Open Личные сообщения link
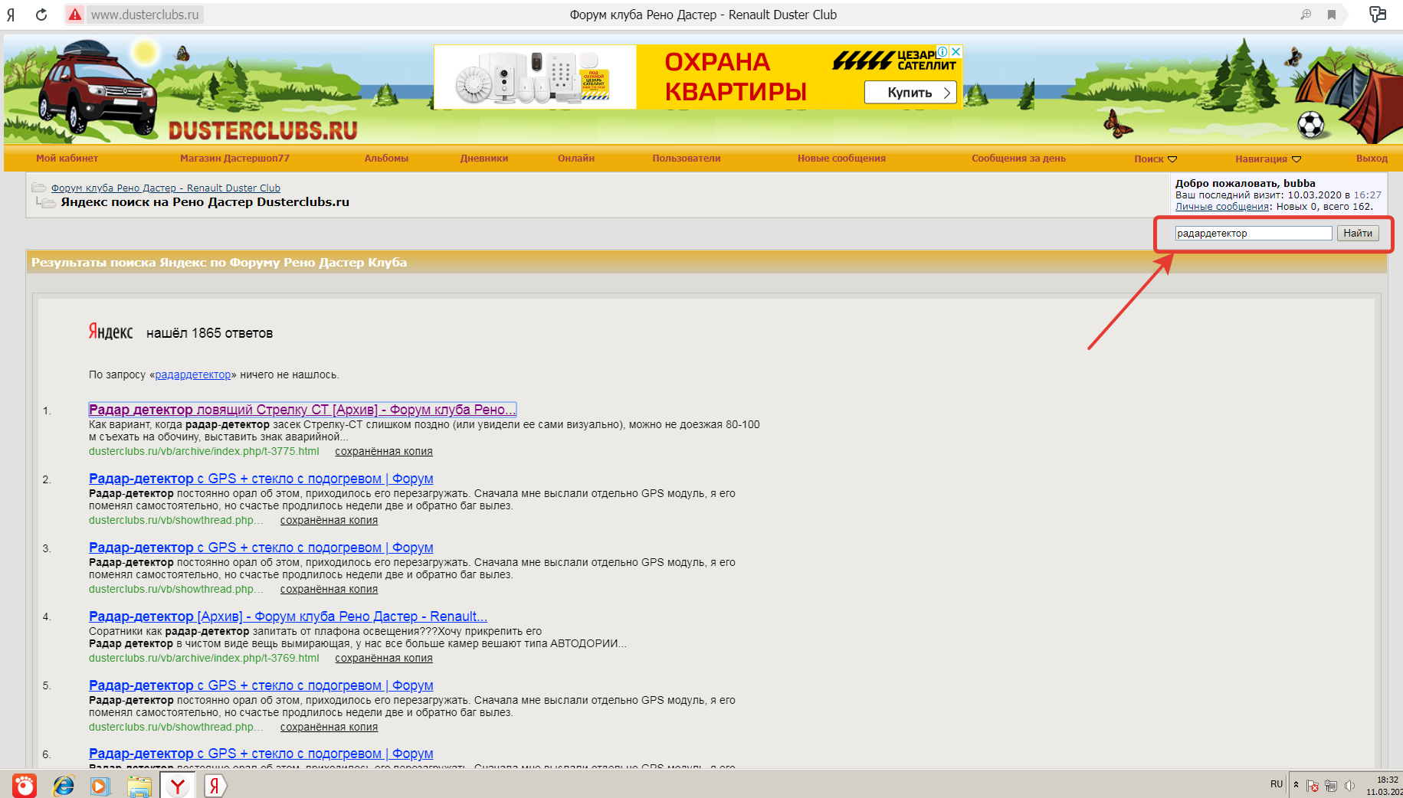 1222,207
